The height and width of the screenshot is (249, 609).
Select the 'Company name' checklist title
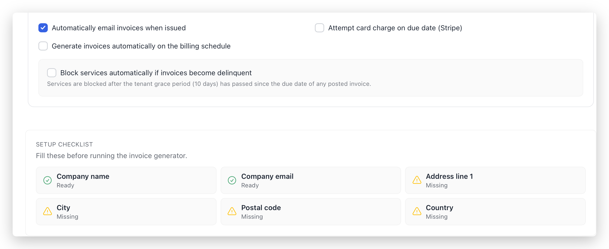click(83, 176)
